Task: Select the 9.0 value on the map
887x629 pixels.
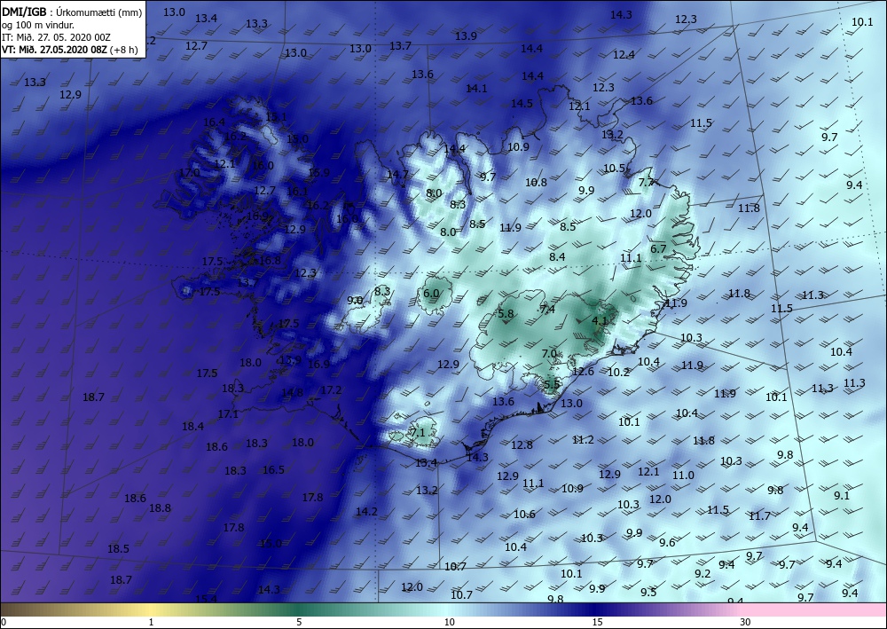Action: (x=355, y=301)
